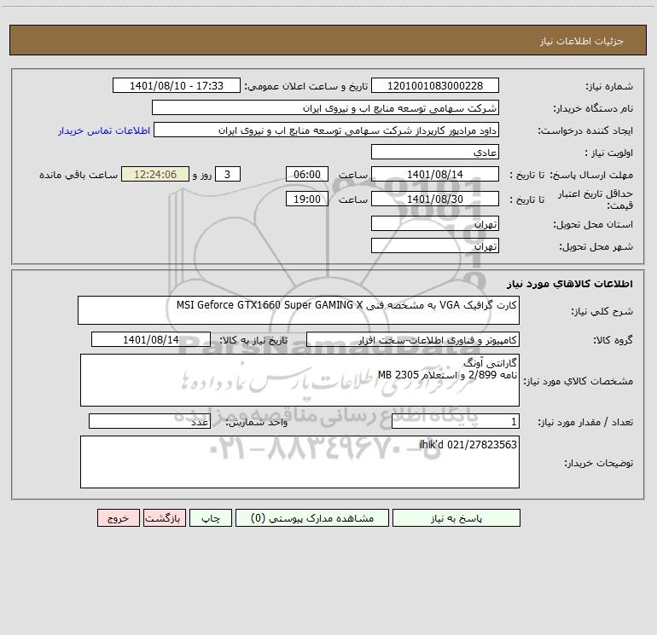
Task: Click the 'اولویت نیاز :' label
Action: (609, 153)
